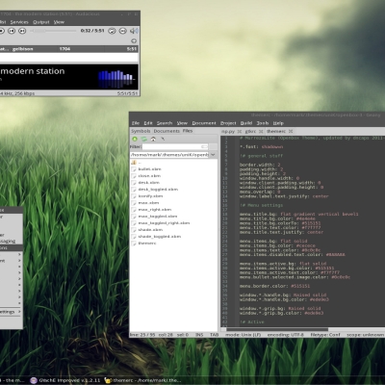Click 'menu.border.color: #515151' line in editor

click(x=274, y=286)
